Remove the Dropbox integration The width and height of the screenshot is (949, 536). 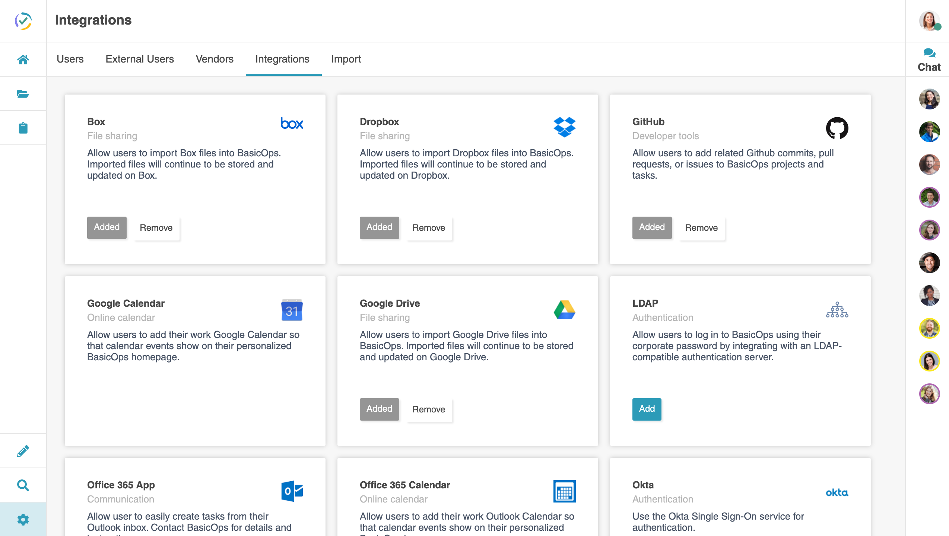pos(428,227)
